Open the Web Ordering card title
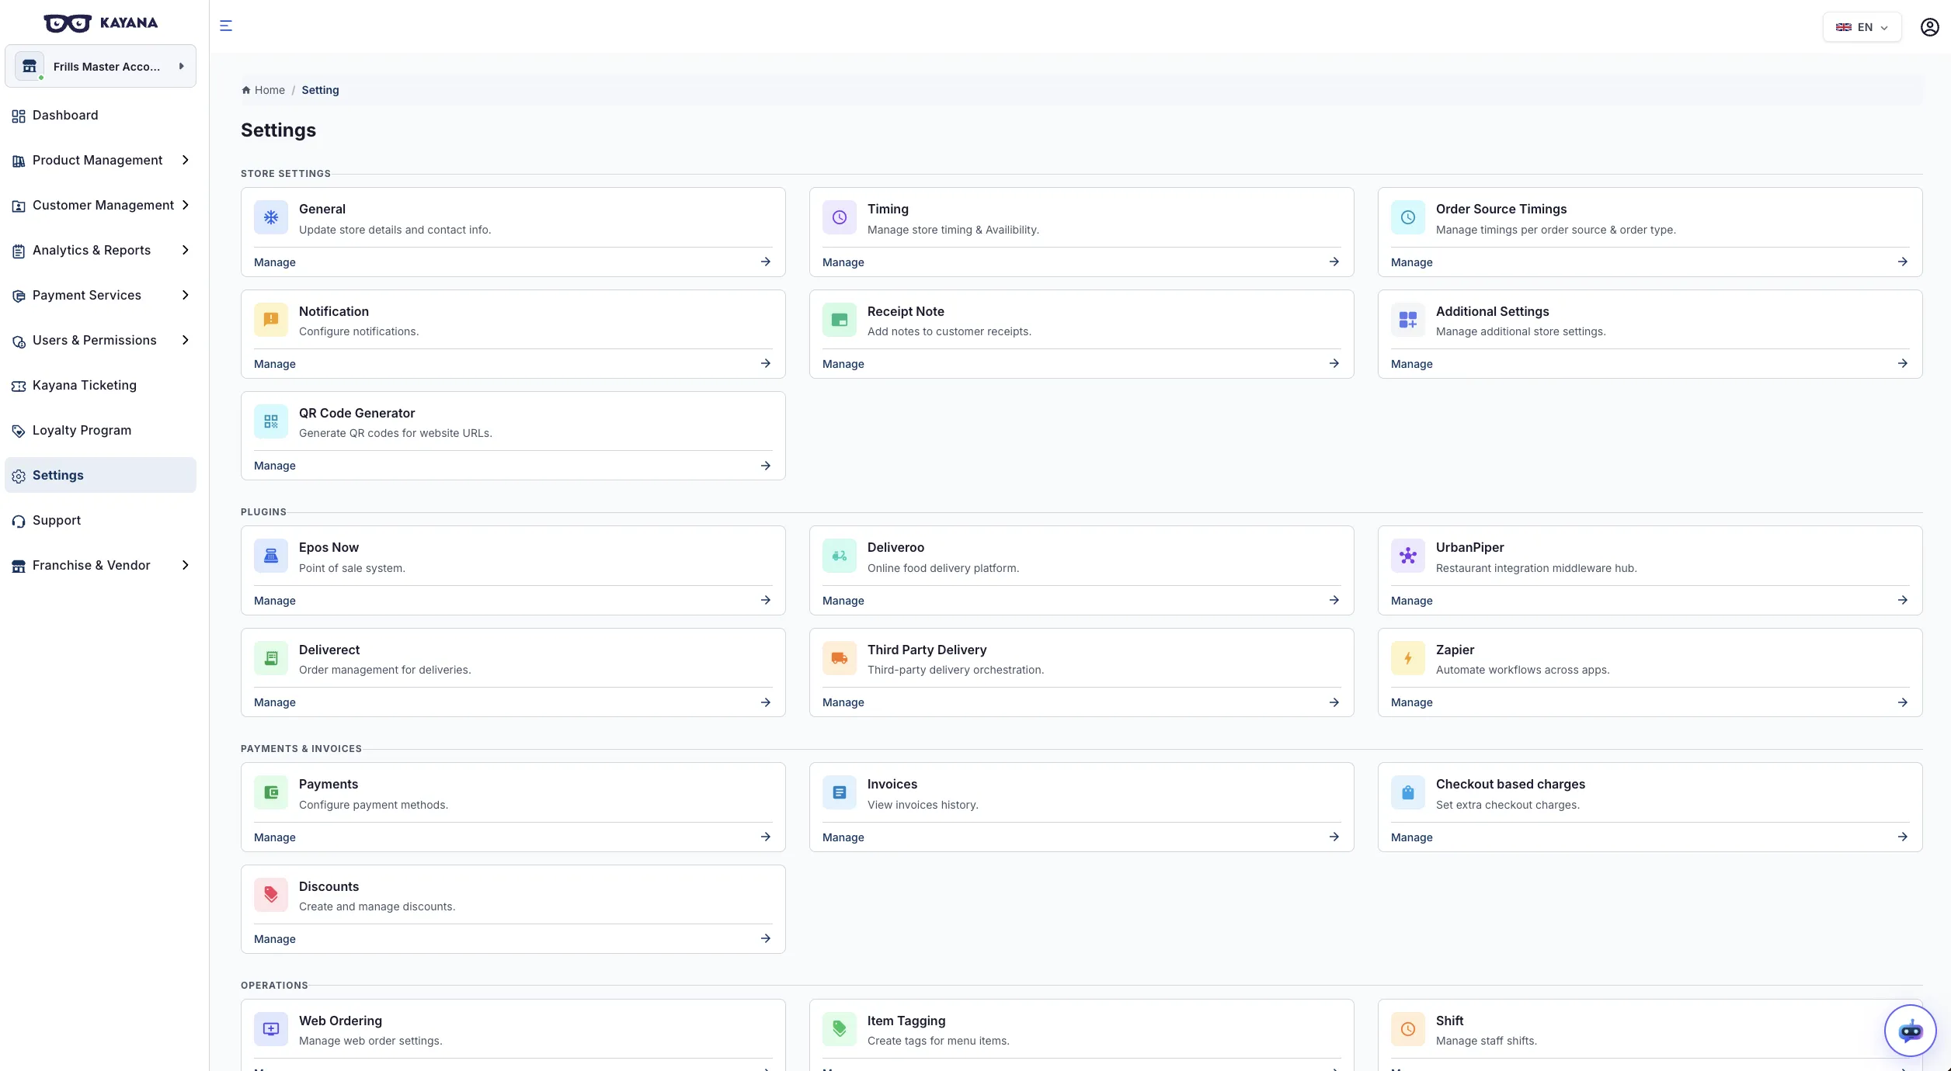The width and height of the screenshot is (1951, 1071). coord(340,1021)
